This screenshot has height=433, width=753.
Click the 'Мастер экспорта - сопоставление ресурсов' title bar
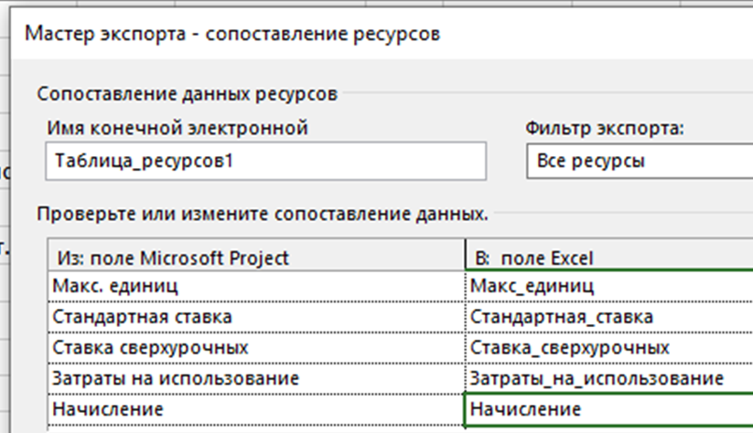382,34
